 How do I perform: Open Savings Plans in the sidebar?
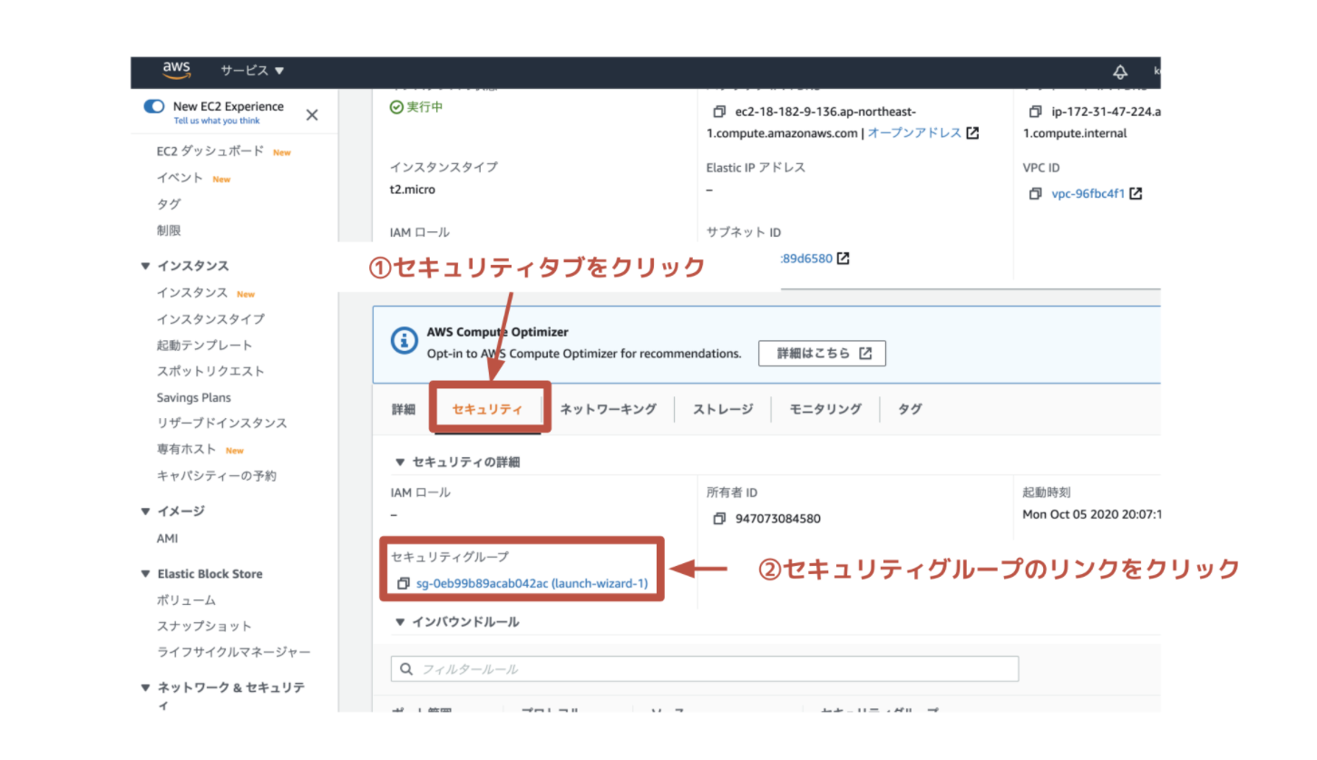click(x=193, y=397)
